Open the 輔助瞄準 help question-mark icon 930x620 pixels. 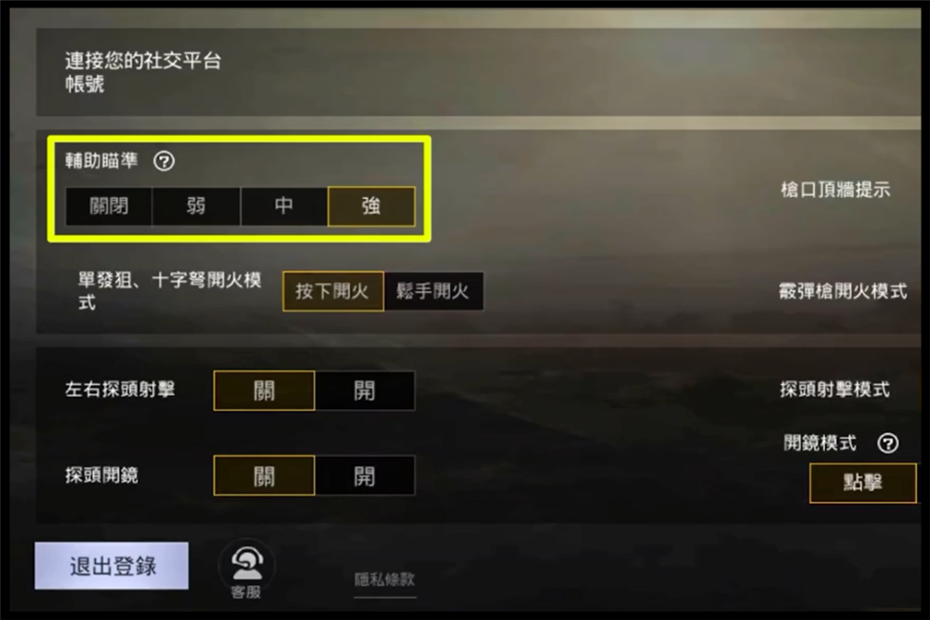[x=164, y=161]
